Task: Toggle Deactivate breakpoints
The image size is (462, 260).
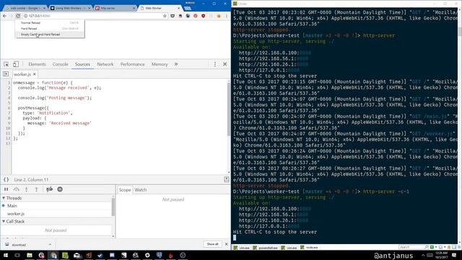Action: pos(50,189)
